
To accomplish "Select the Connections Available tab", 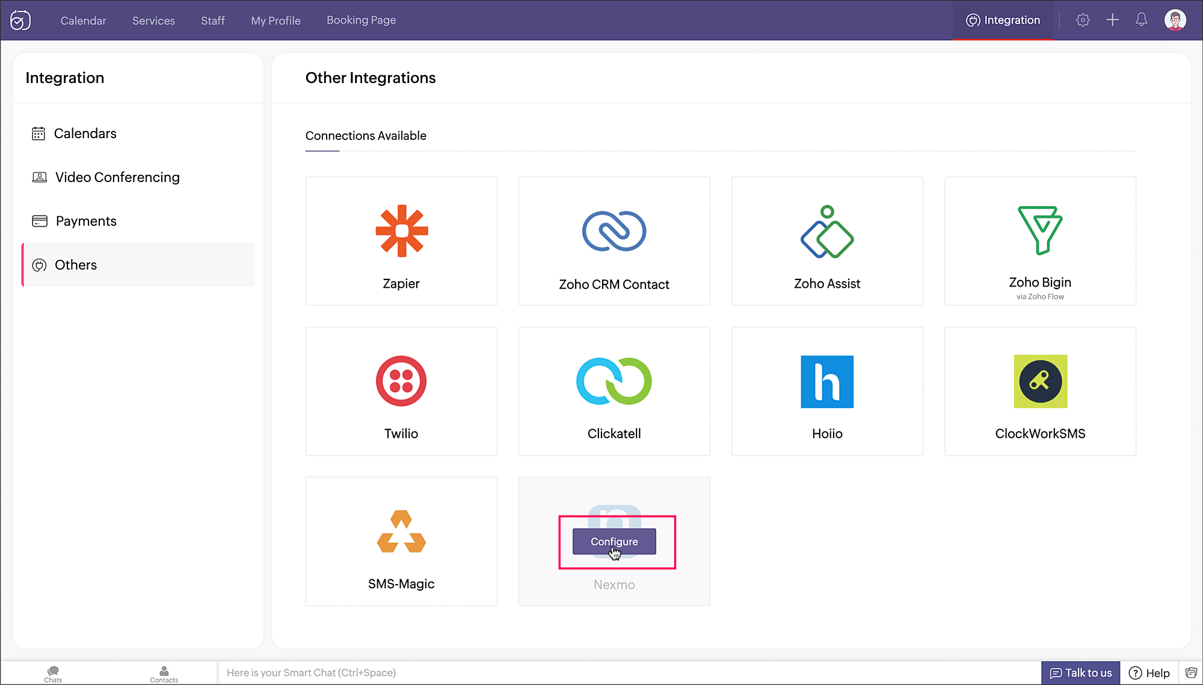I will pos(366,136).
